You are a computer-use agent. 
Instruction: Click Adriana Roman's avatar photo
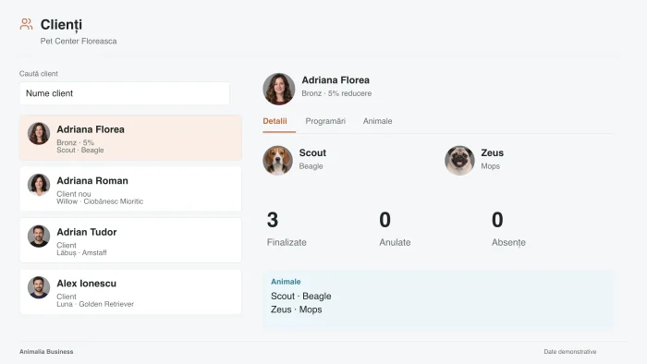coord(39,185)
